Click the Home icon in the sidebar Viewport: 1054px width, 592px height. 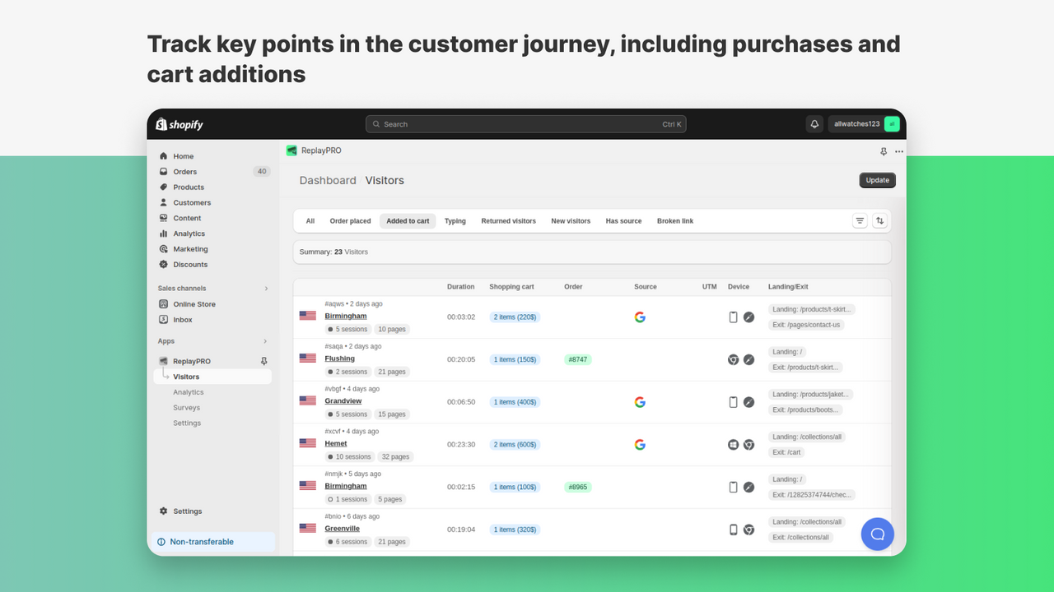pos(165,155)
